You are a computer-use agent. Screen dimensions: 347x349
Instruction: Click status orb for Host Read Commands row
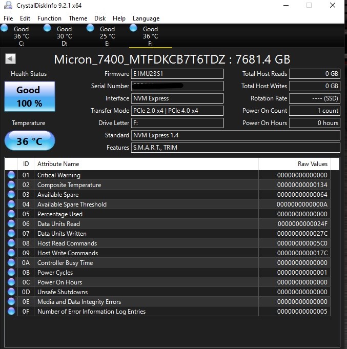click(11, 243)
